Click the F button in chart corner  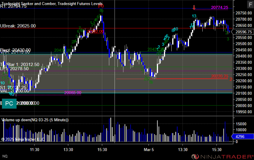tap(250, 4)
